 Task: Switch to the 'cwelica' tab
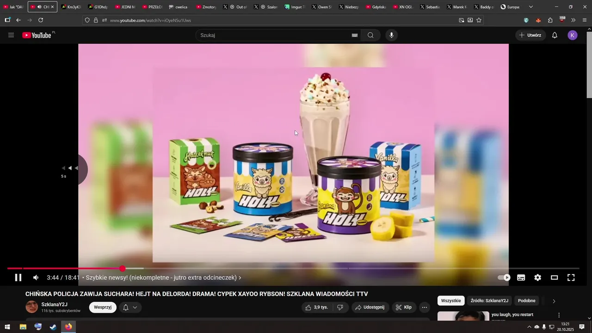point(178,7)
